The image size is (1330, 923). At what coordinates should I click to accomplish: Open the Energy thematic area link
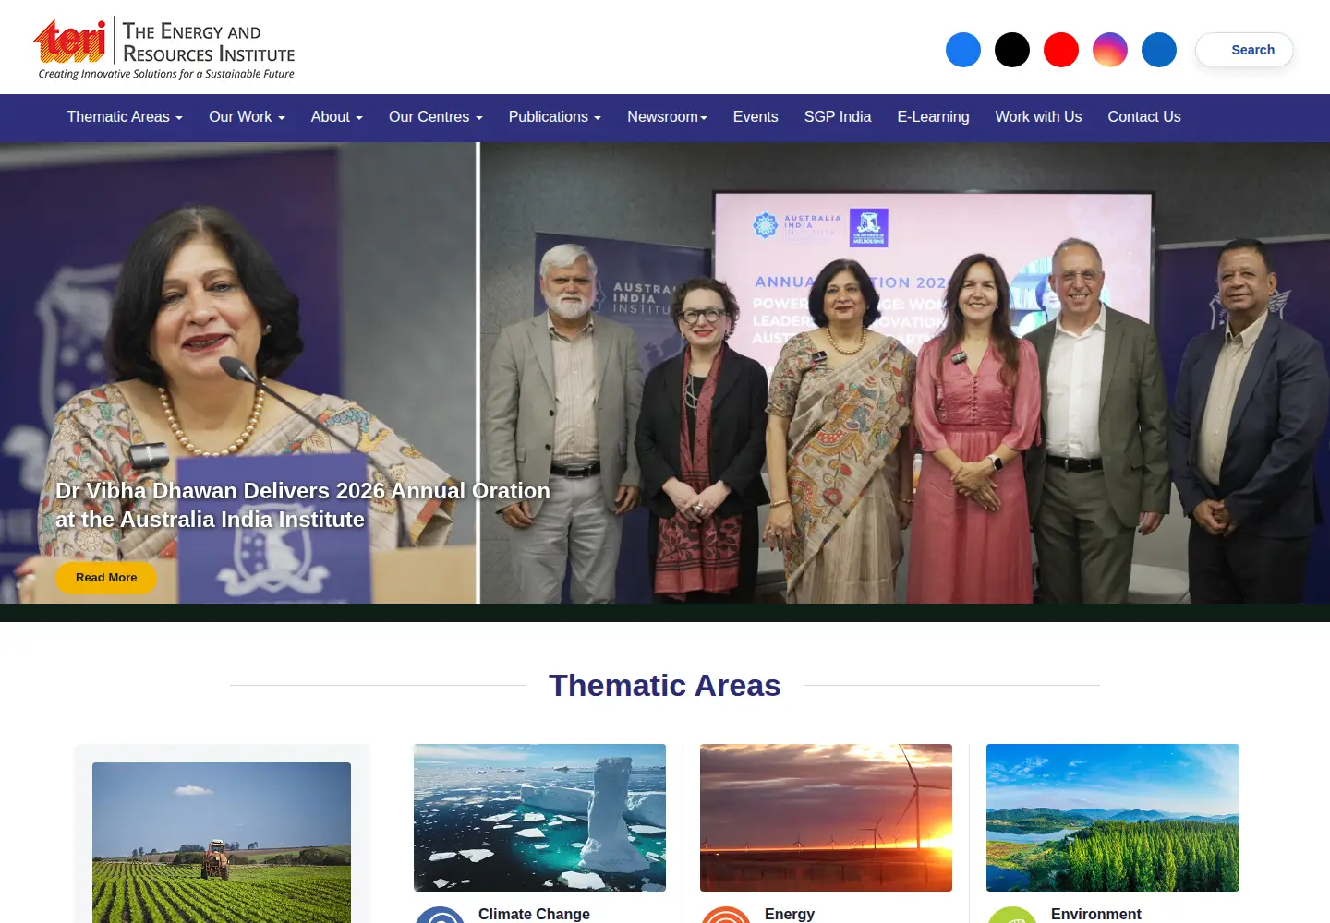(x=790, y=914)
